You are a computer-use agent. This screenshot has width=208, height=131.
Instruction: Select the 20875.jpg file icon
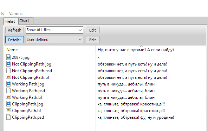click(8, 57)
